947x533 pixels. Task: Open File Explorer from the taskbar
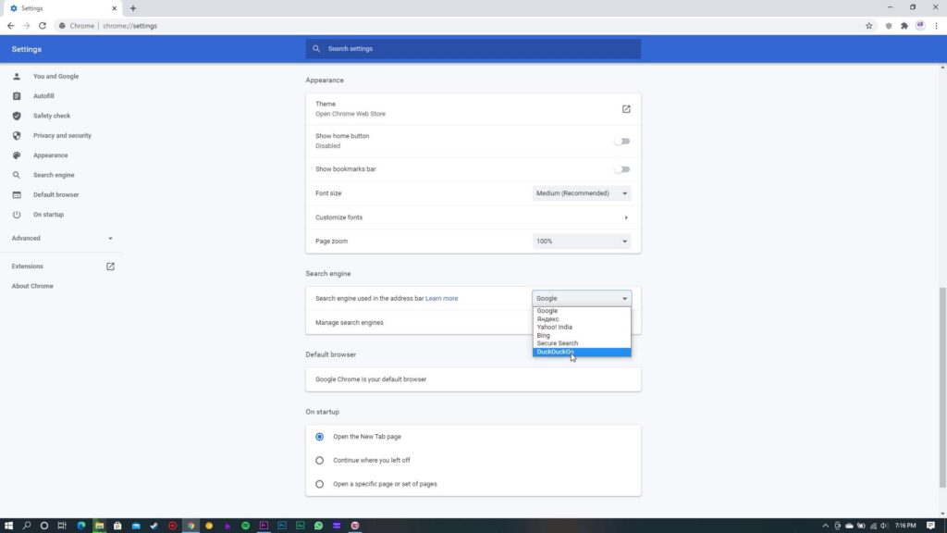[99, 526]
